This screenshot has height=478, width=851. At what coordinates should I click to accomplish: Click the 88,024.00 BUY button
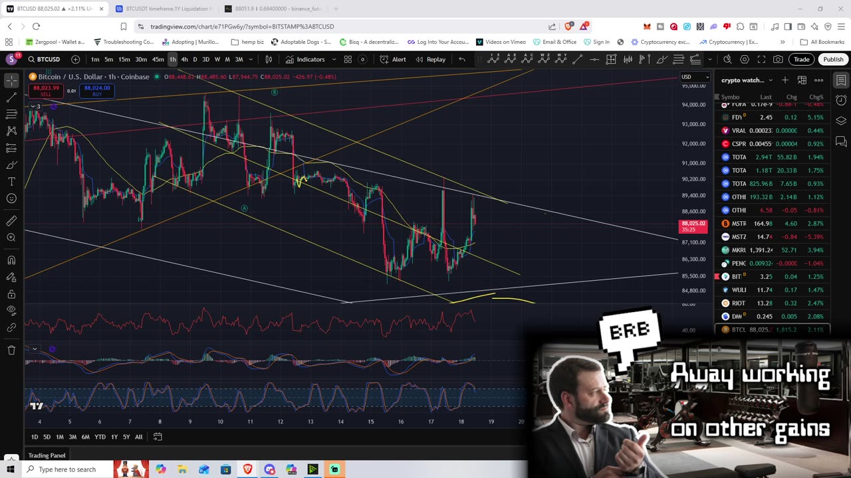(x=97, y=90)
